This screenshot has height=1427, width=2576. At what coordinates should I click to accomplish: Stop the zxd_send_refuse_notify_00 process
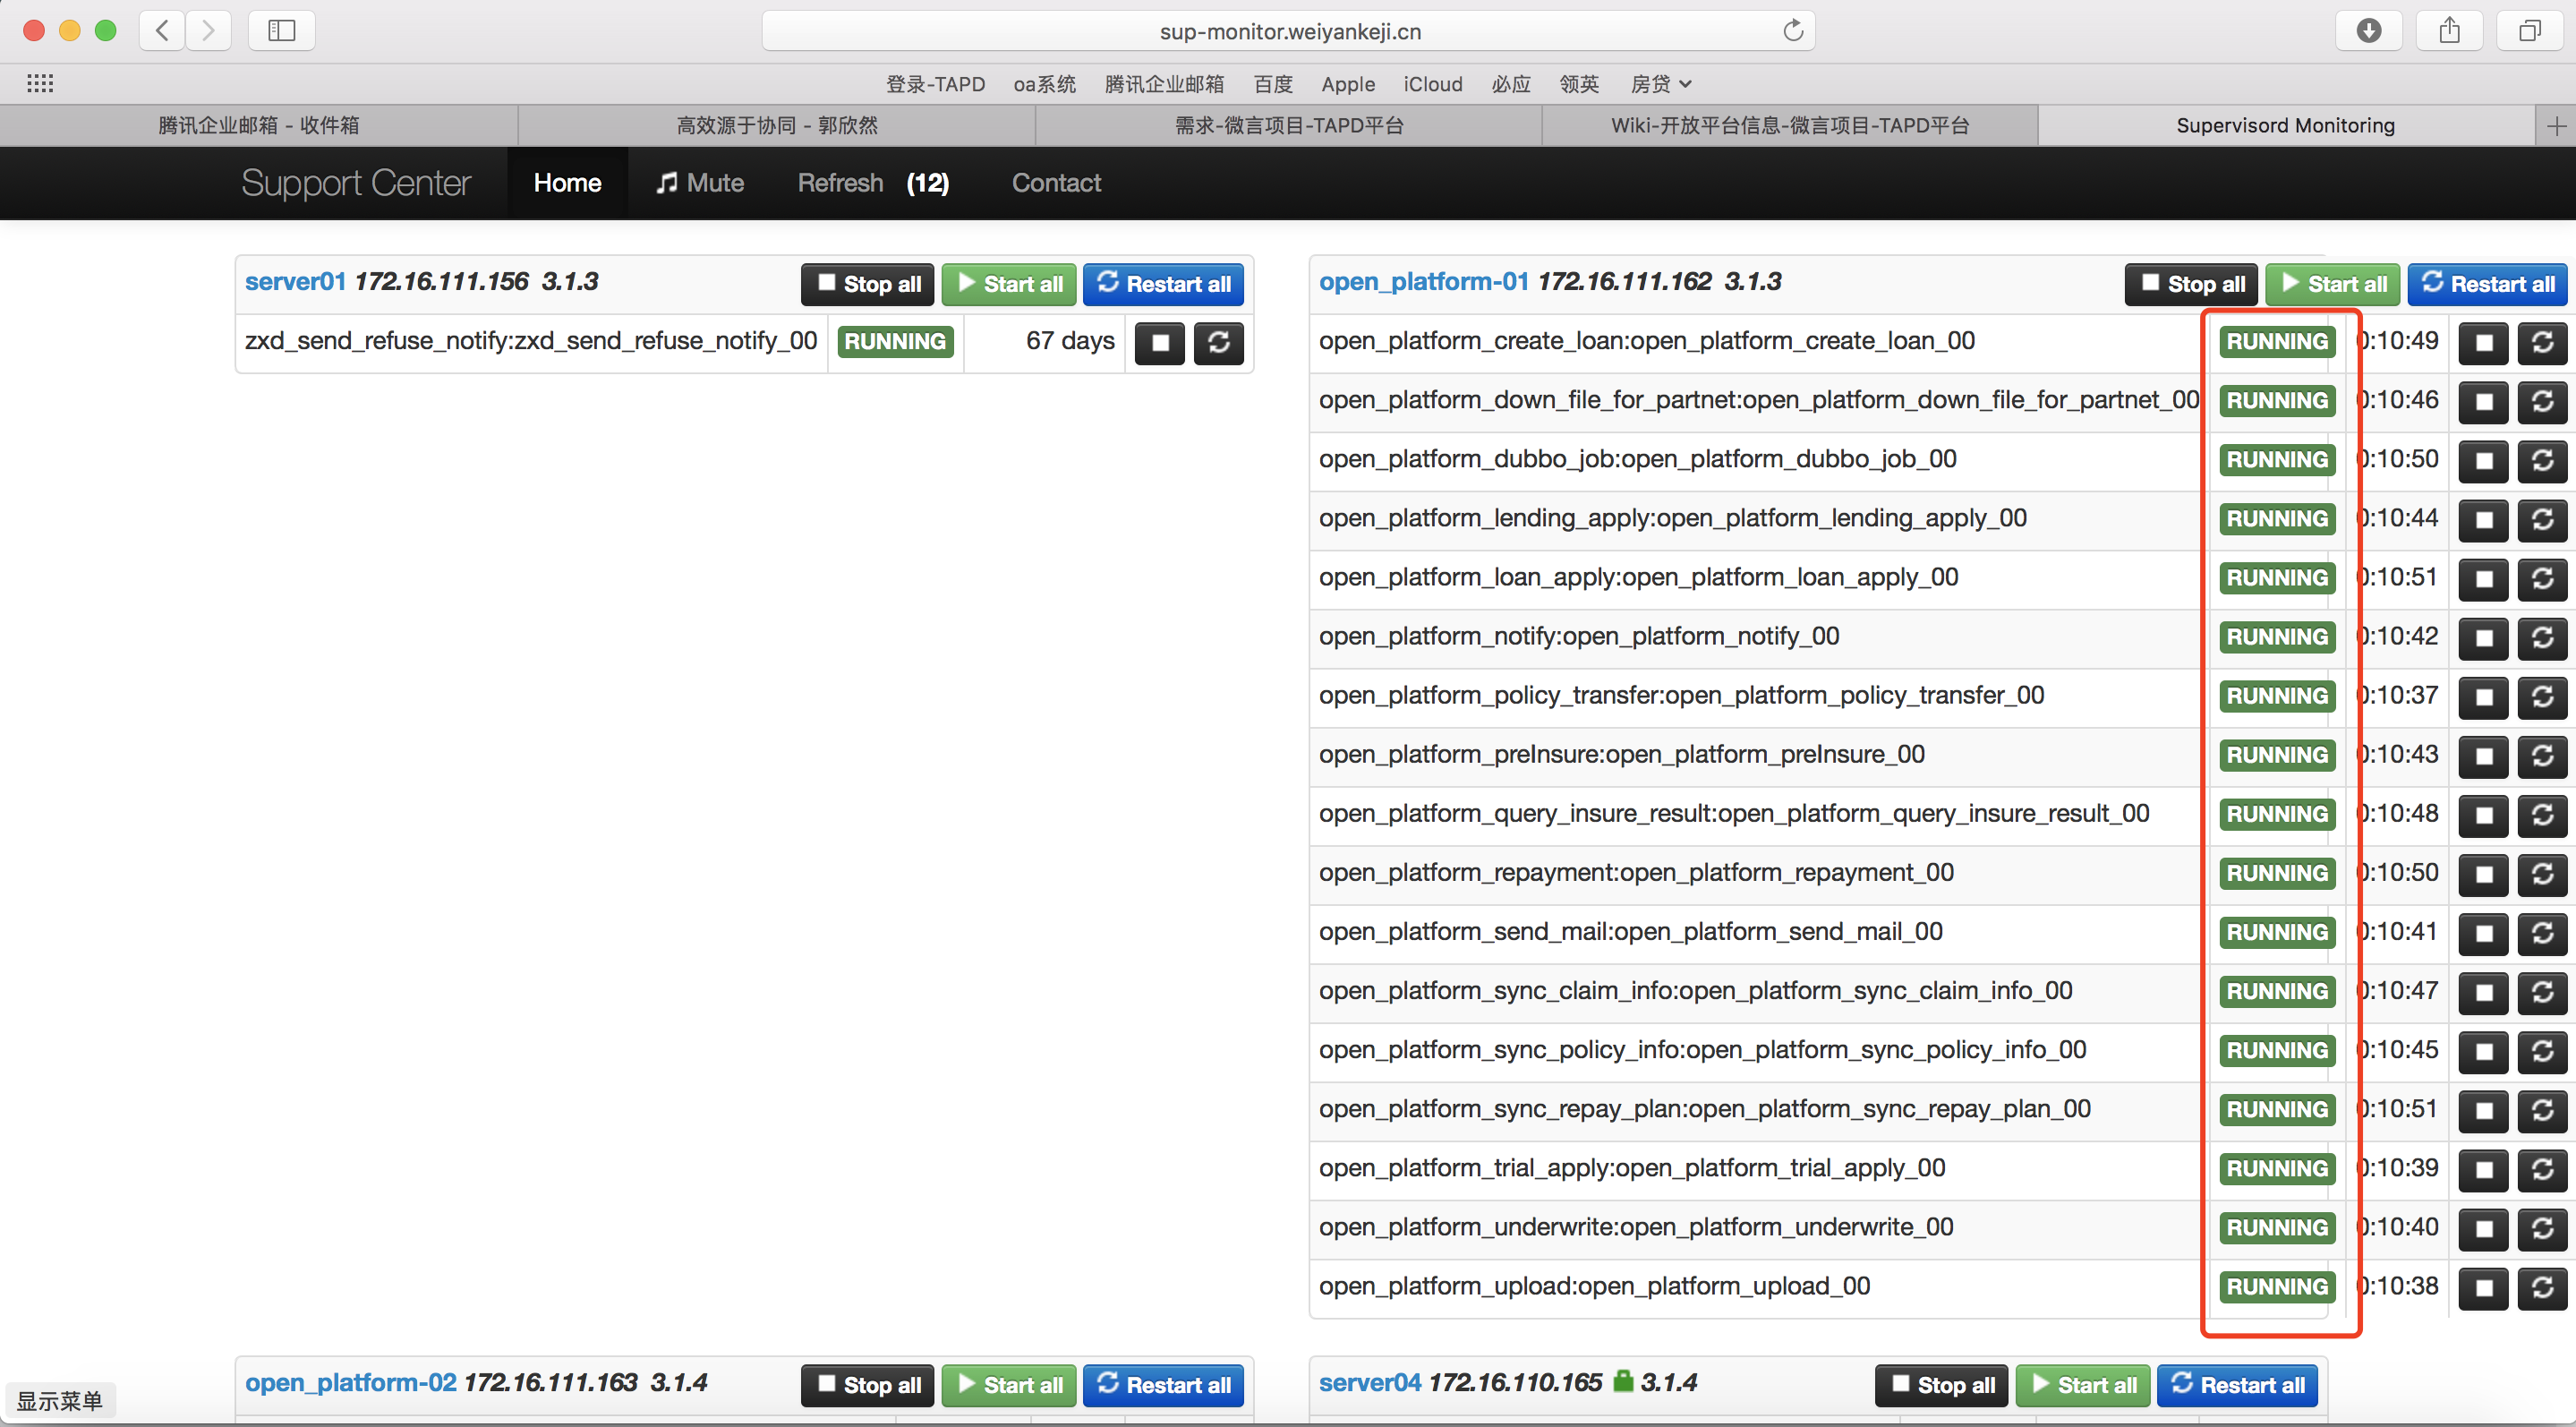(x=1159, y=343)
